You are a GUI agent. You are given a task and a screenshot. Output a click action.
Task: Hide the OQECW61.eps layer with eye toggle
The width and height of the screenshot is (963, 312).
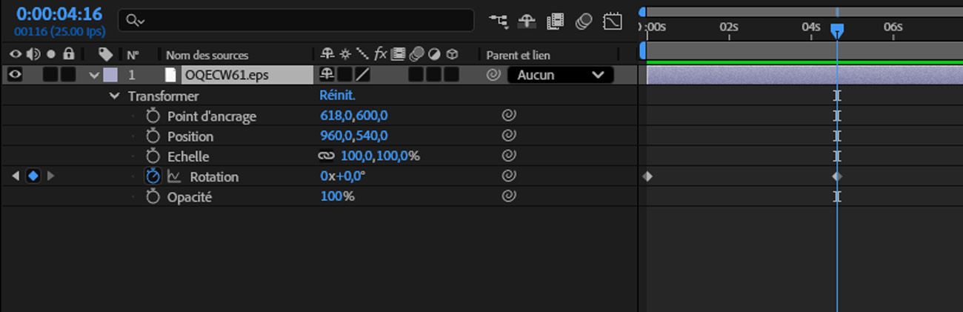tap(16, 75)
